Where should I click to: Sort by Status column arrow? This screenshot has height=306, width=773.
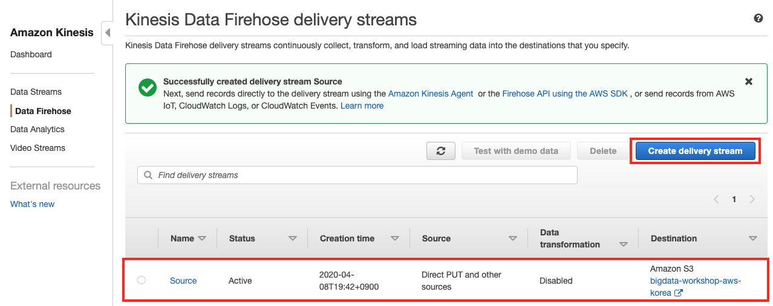point(293,238)
